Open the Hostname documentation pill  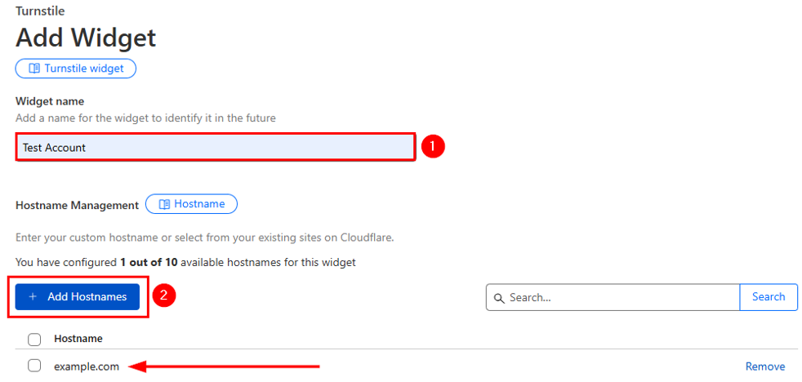(x=191, y=204)
